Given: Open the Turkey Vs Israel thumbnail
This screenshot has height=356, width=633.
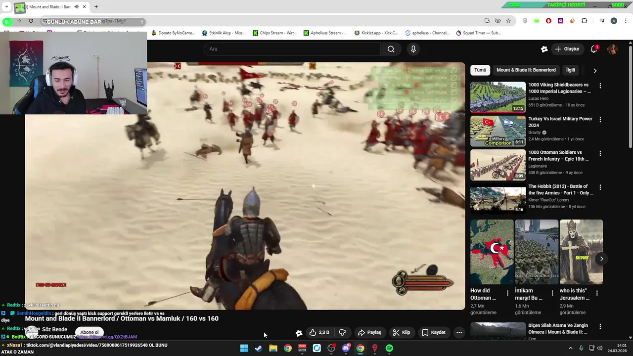Looking at the screenshot, I should point(498,131).
